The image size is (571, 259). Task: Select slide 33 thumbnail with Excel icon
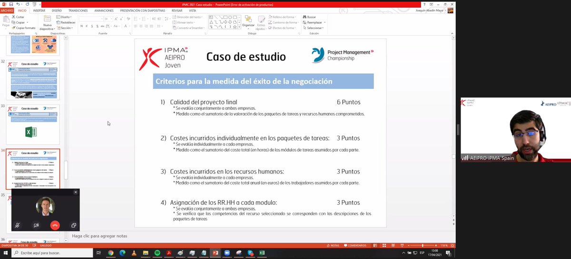coord(33,125)
